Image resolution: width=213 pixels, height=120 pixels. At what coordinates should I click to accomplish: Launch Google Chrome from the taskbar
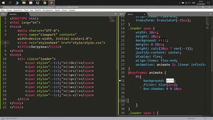click(x=44, y=3)
